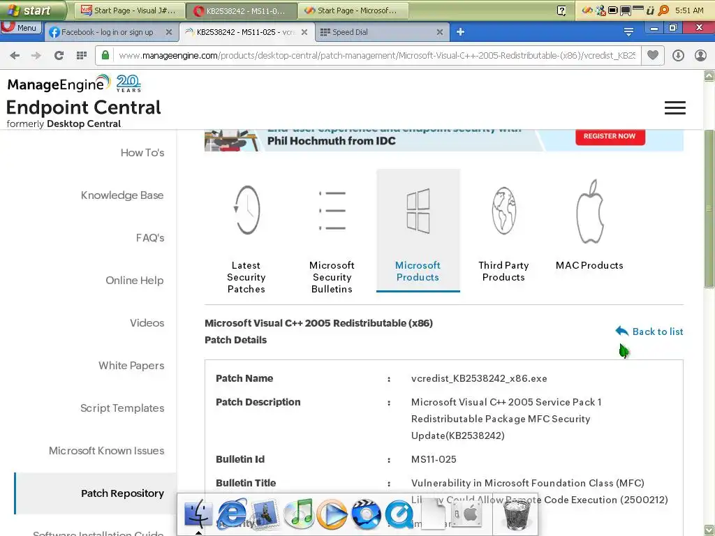The image size is (715, 536).
Task: Select Microsoft Products category tab
Action: click(418, 230)
